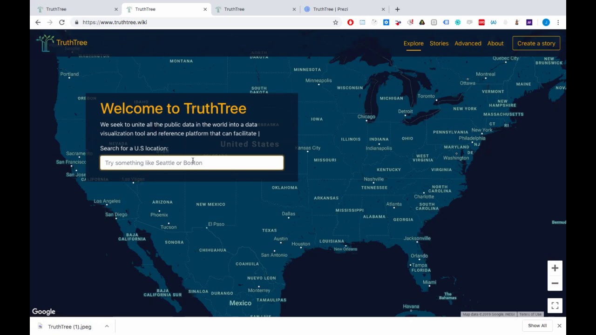This screenshot has height=335, width=596.
Task: Open the red CORS extension icon
Action: click(x=481, y=22)
